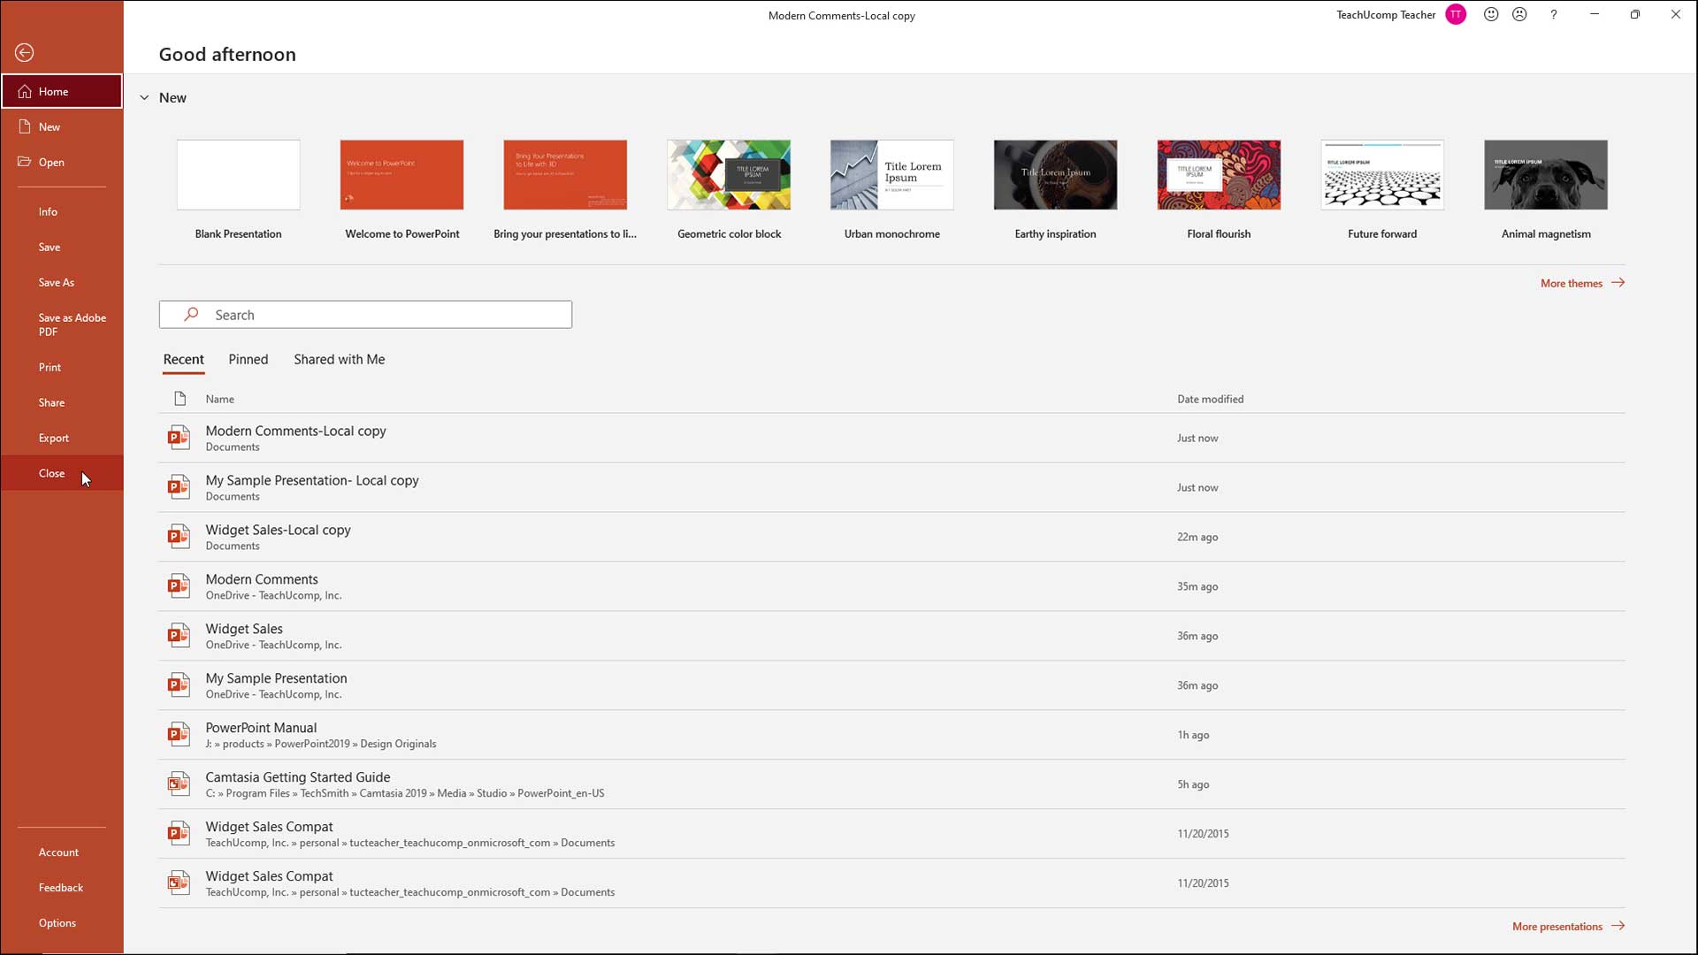
Task: Click the back arrow icon
Action: coord(25,53)
